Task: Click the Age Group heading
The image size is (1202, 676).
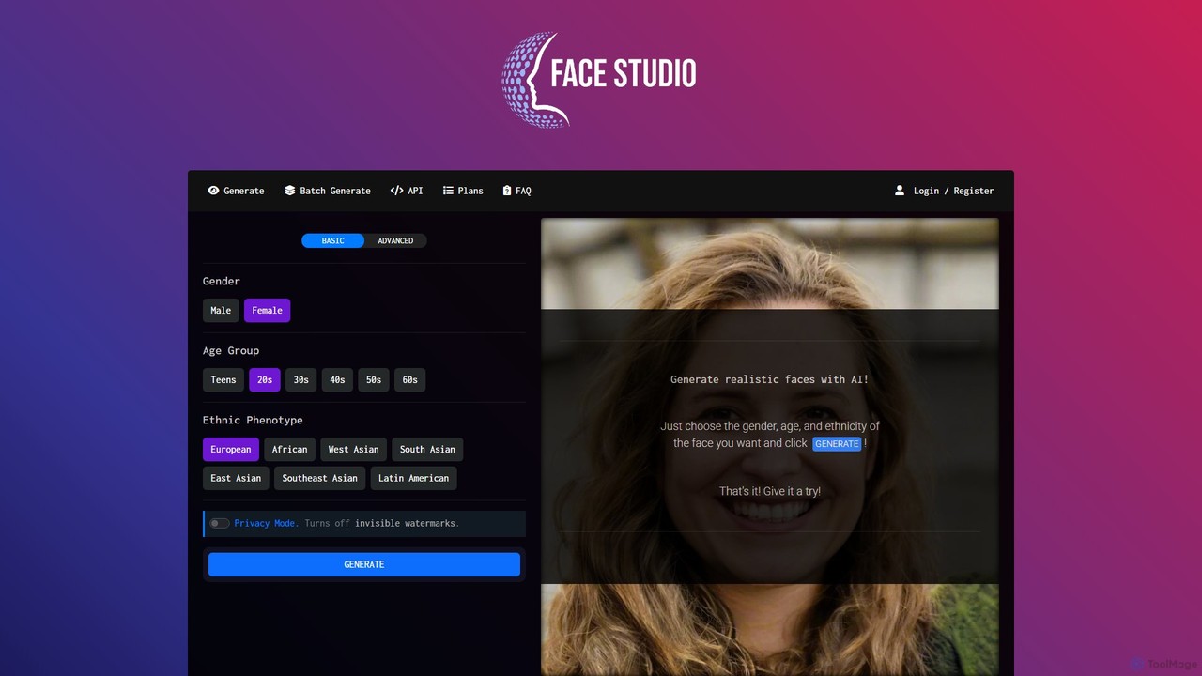Action: click(231, 350)
